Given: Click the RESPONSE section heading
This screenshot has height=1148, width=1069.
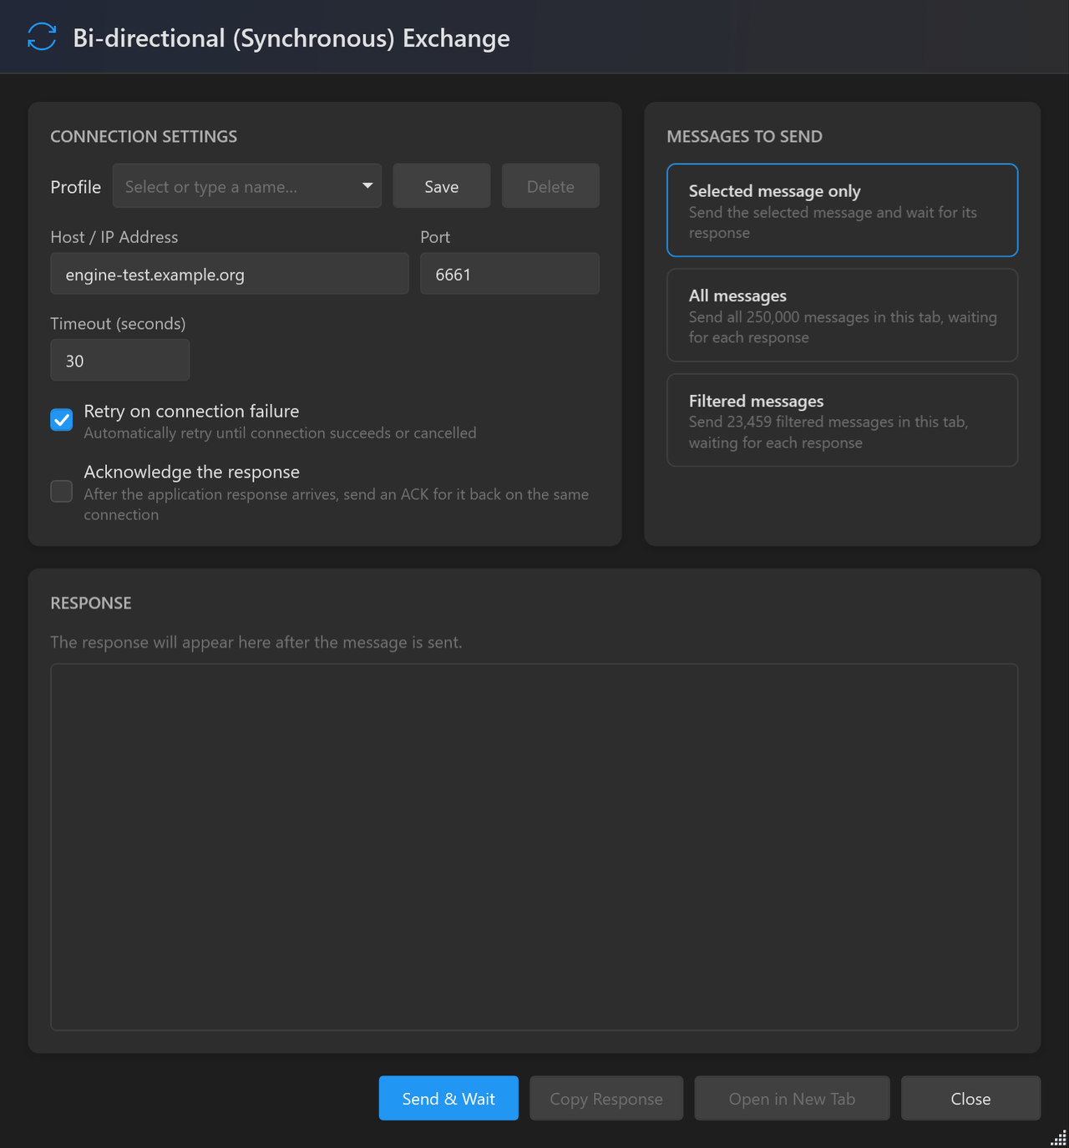Looking at the screenshot, I should click(91, 603).
